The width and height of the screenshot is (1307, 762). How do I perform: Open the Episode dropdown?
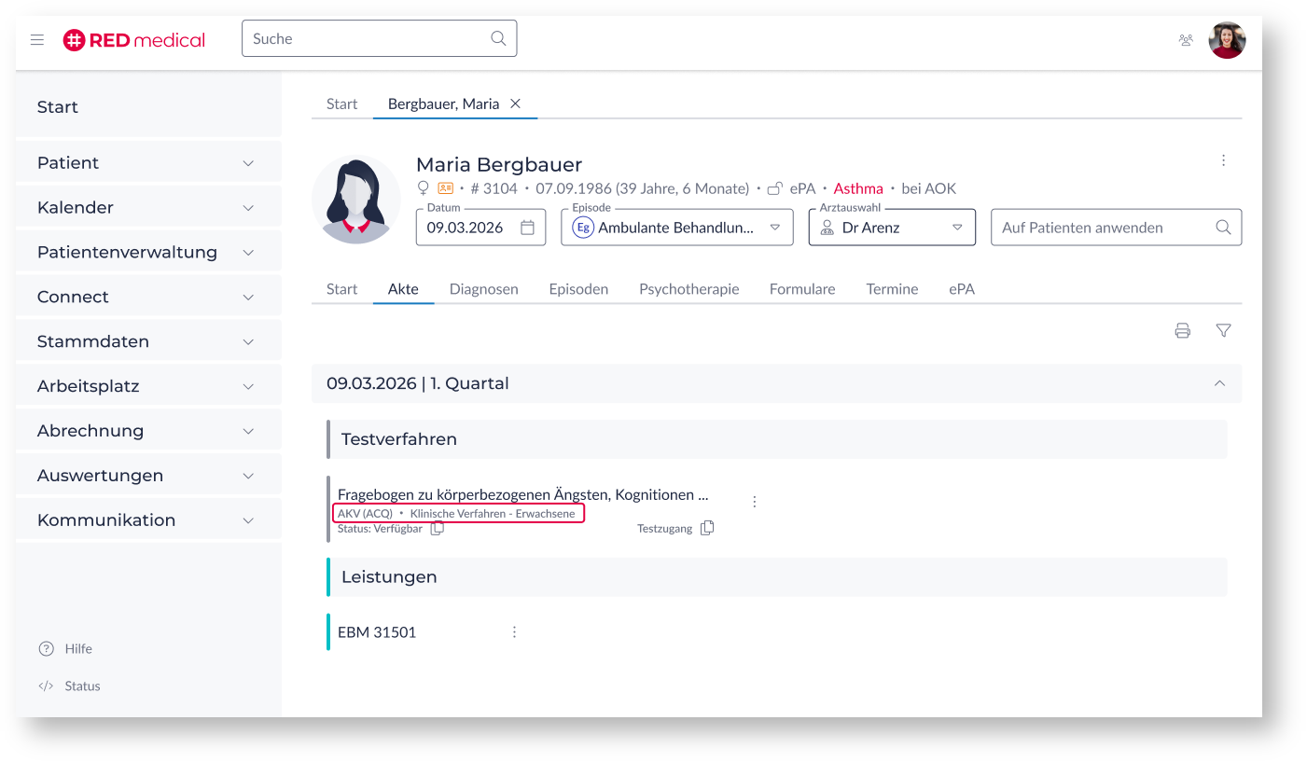point(773,228)
